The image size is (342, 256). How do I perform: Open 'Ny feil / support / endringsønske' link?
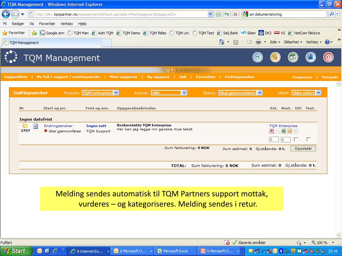68,77
